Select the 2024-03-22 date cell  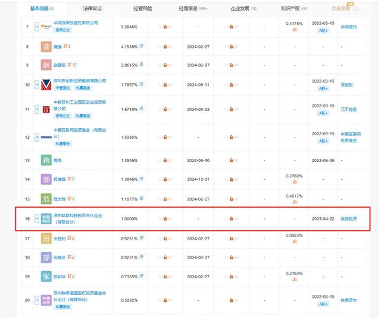198,110
